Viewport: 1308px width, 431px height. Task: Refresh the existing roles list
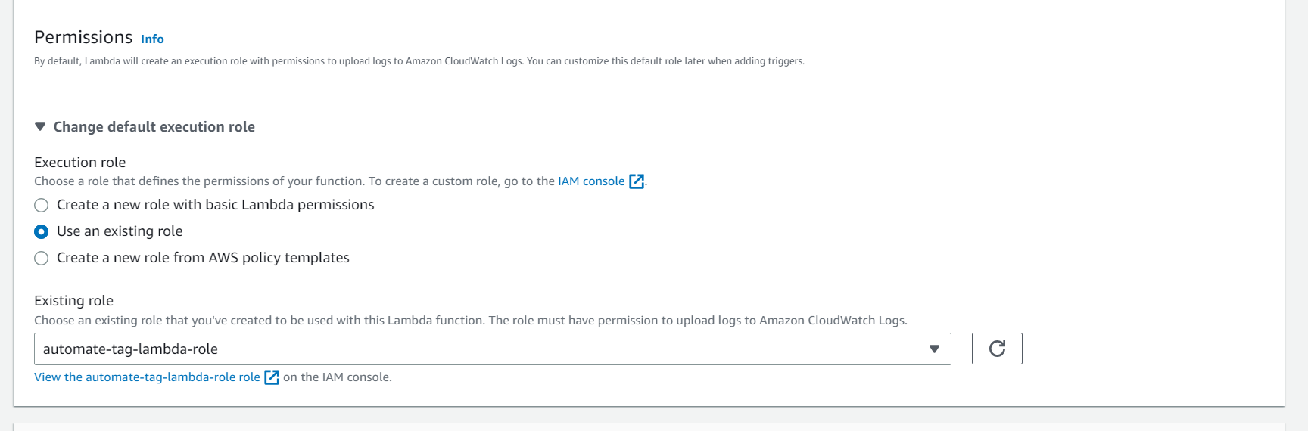pyautogui.click(x=997, y=349)
